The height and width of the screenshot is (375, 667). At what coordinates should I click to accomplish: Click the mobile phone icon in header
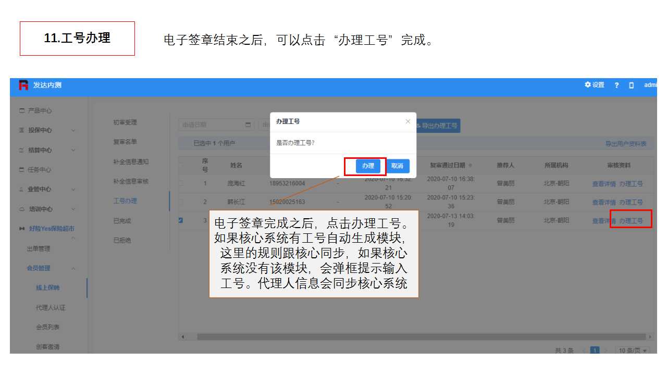click(x=631, y=85)
